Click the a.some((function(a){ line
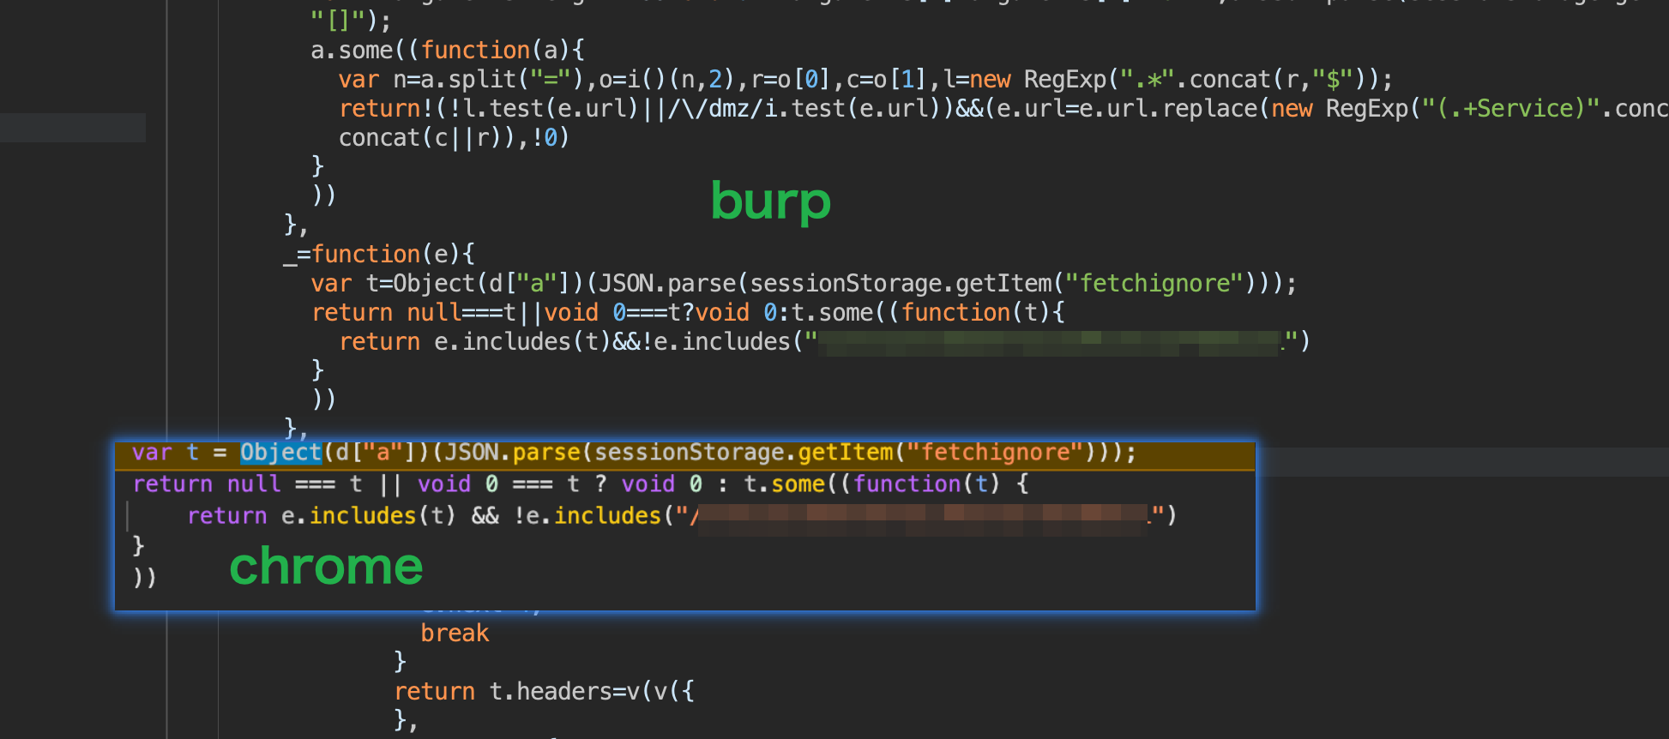The width and height of the screenshot is (1669, 739). [448, 51]
